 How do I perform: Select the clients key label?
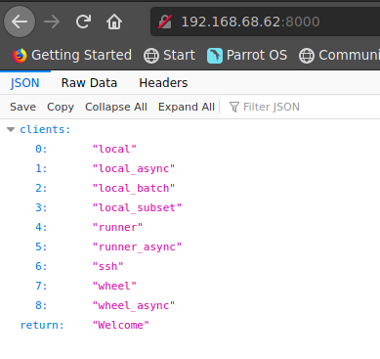[45, 129]
